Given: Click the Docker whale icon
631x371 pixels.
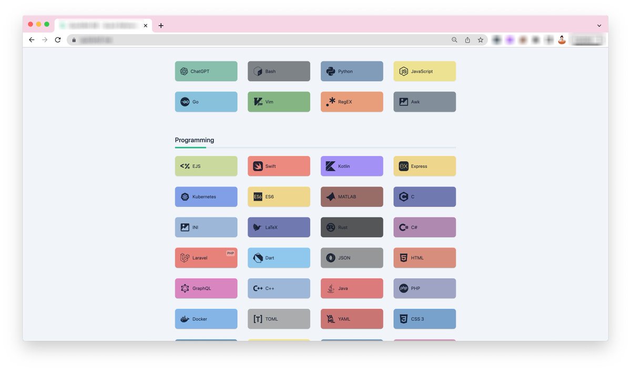Looking at the screenshot, I should [185, 319].
